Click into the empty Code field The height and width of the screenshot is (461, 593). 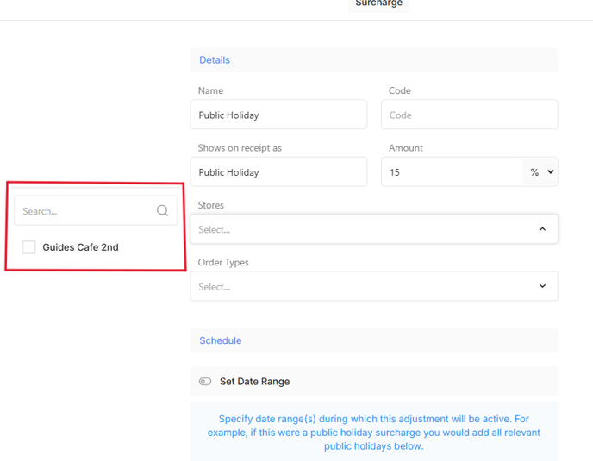tap(469, 115)
